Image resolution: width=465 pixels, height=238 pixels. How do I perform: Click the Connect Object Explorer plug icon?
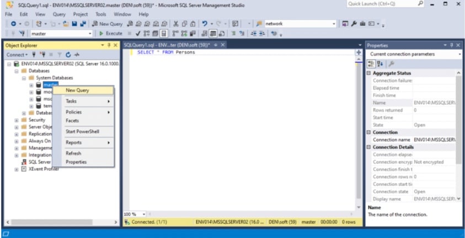34,55
